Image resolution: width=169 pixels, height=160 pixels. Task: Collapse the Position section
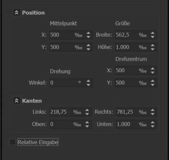coord(17,13)
